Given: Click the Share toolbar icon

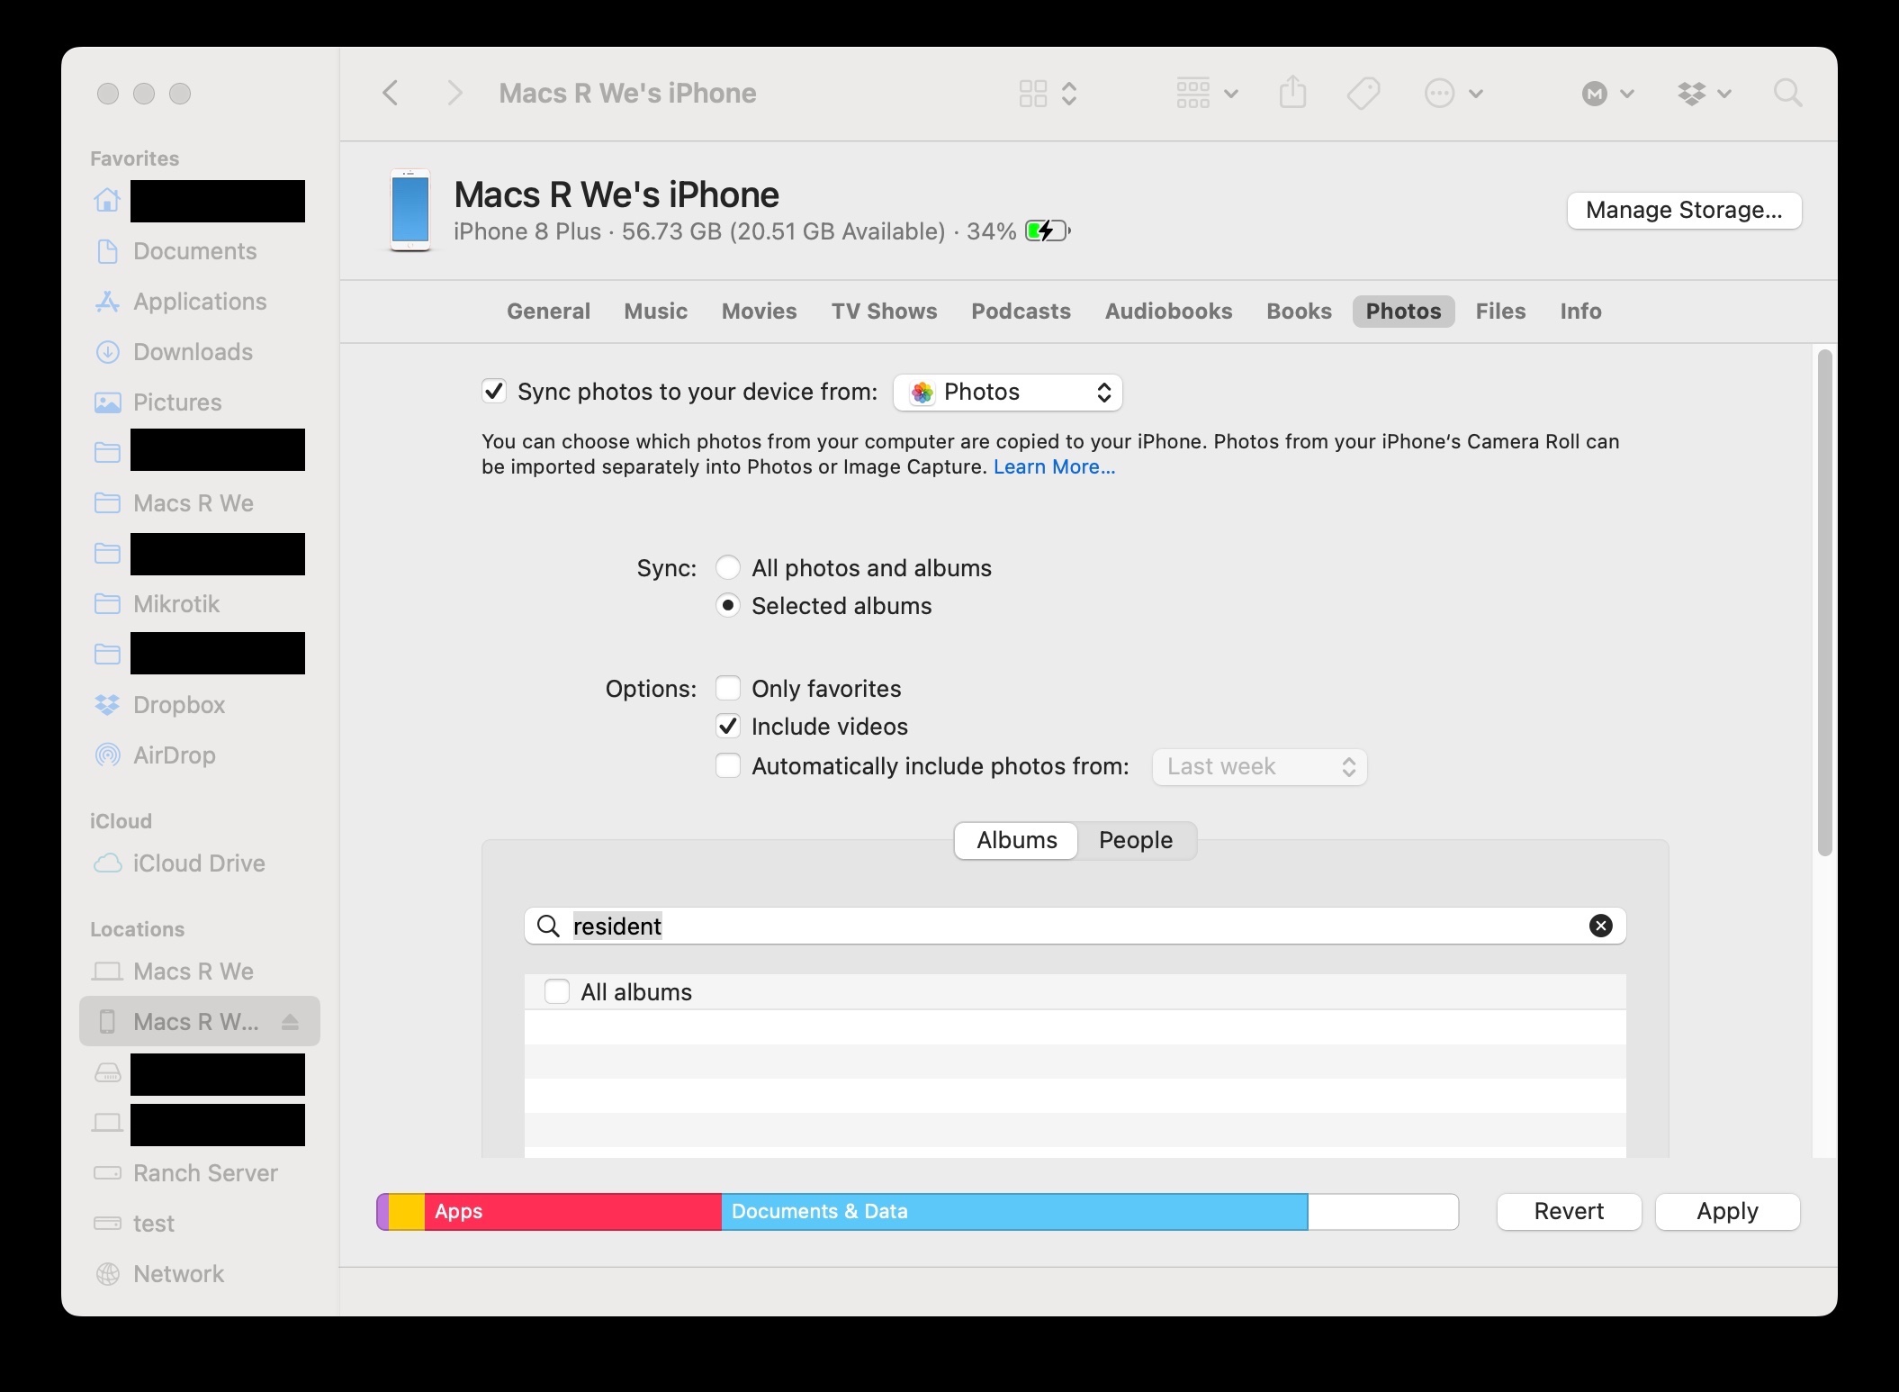Looking at the screenshot, I should 1292,93.
